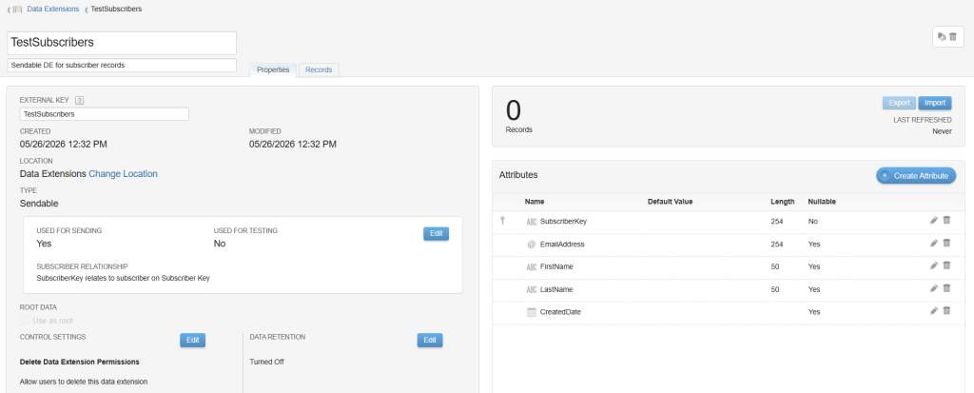Click Create Attribute button
The image size is (974, 393).
[x=916, y=176]
